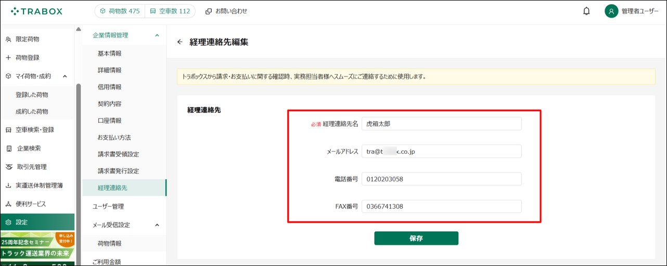Open the admin user avatar icon
The width and height of the screenshot is (667, 266).
click(611, 11)
